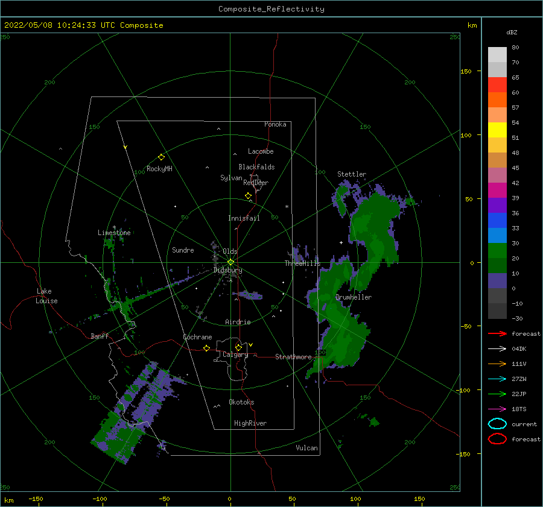Screen dimensions: 543x507
Task: Click the white 04DK arrow icon
Action: [497, 349]
